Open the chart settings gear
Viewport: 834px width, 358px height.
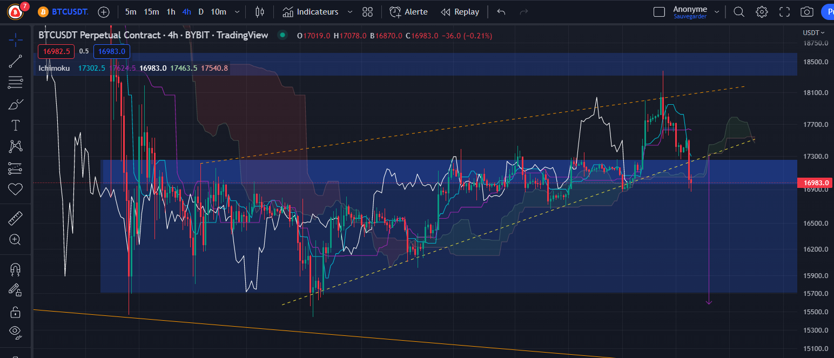(762, 11)
